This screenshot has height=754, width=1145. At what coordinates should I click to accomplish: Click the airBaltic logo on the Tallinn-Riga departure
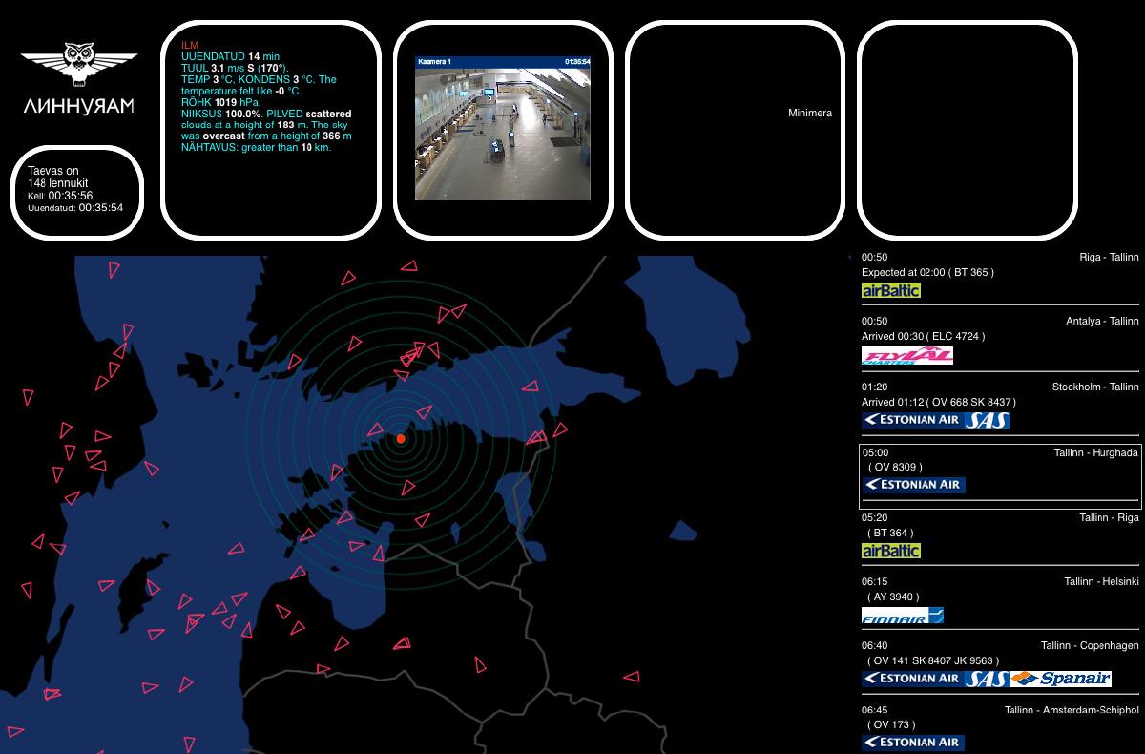tap(889, 550)
